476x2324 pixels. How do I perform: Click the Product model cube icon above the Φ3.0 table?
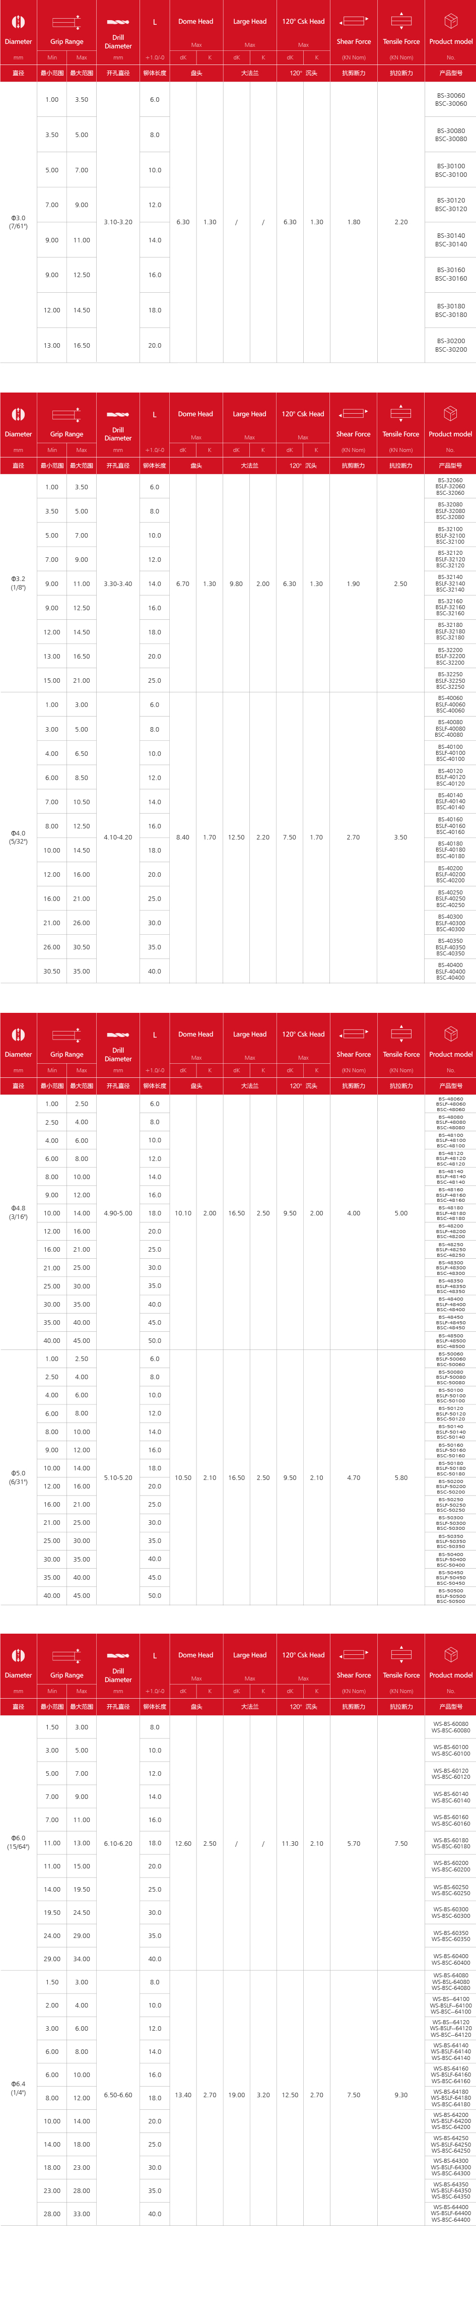(x=451, y=21)
